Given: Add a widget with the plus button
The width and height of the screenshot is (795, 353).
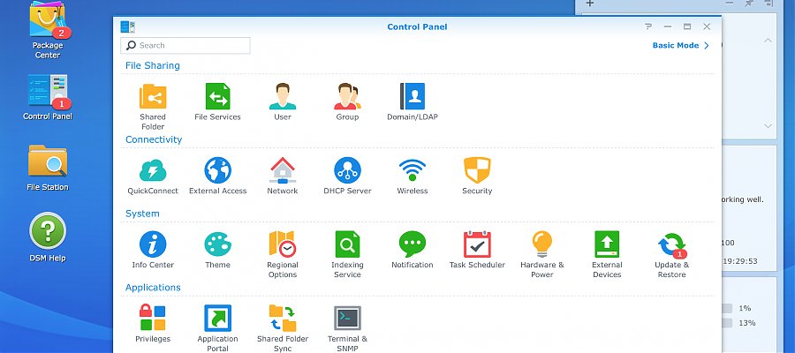Looking at the screenshot, I should click(x=590, y=4).
